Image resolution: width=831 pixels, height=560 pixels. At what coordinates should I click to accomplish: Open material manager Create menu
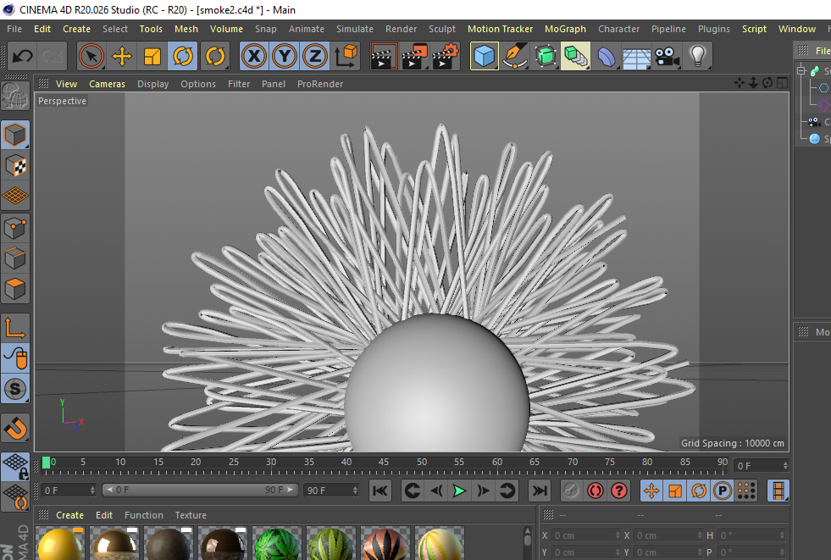coord(70,515)
